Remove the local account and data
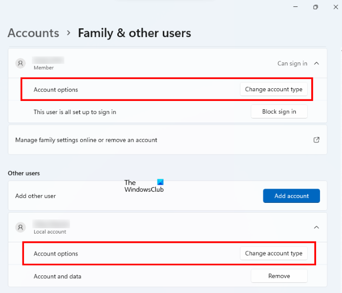 coord(279,276)
